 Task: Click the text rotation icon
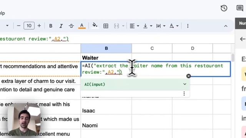(x=172, y=26)
